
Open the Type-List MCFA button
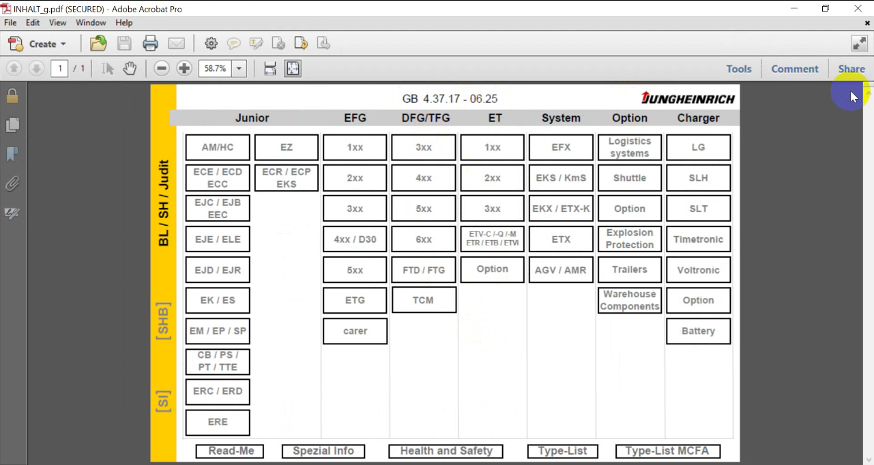tap(667, 451)
